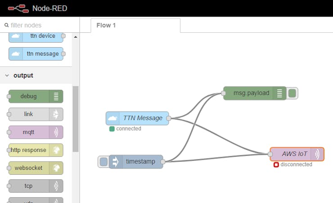
Task: Select the debug palette node
Action: click(x=36, y=97)
